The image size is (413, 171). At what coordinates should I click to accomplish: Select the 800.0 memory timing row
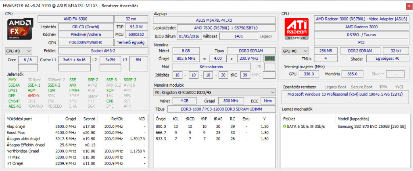[x=214, y=127]
